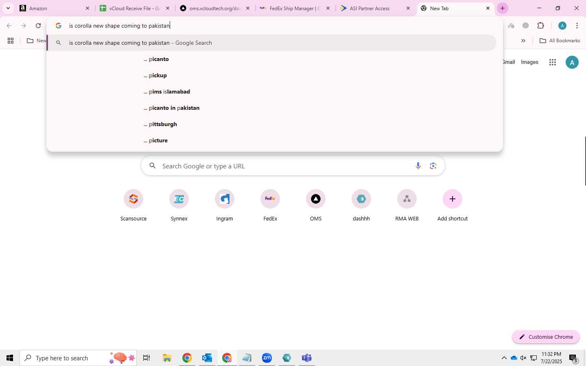Close the Amazon tab

87,8
